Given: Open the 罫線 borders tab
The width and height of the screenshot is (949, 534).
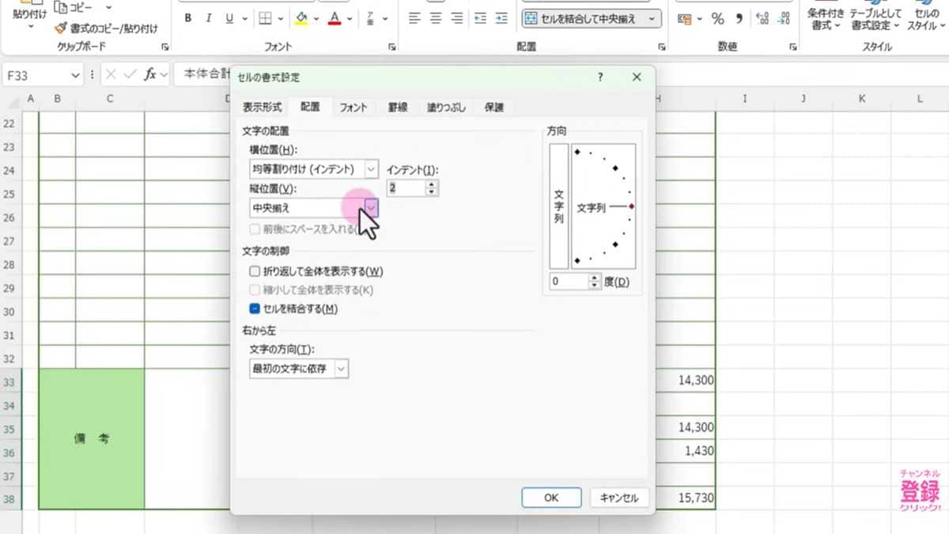Looking at the screenshot, I should (397, 108).
